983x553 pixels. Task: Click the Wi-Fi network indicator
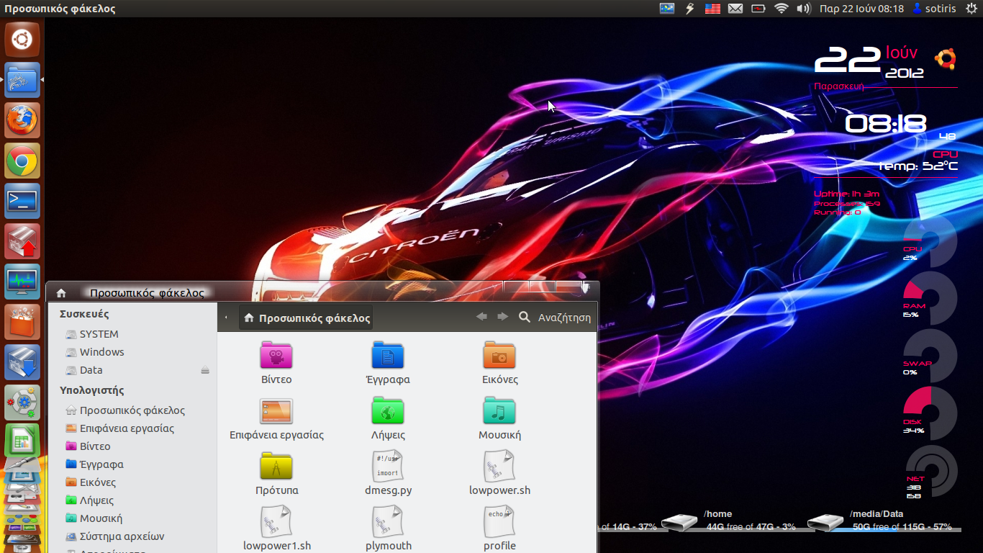point(781,9)
